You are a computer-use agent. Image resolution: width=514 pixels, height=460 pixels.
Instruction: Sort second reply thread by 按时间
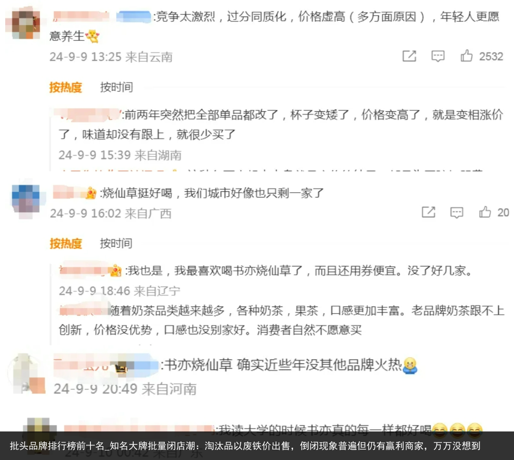(116, 244)
